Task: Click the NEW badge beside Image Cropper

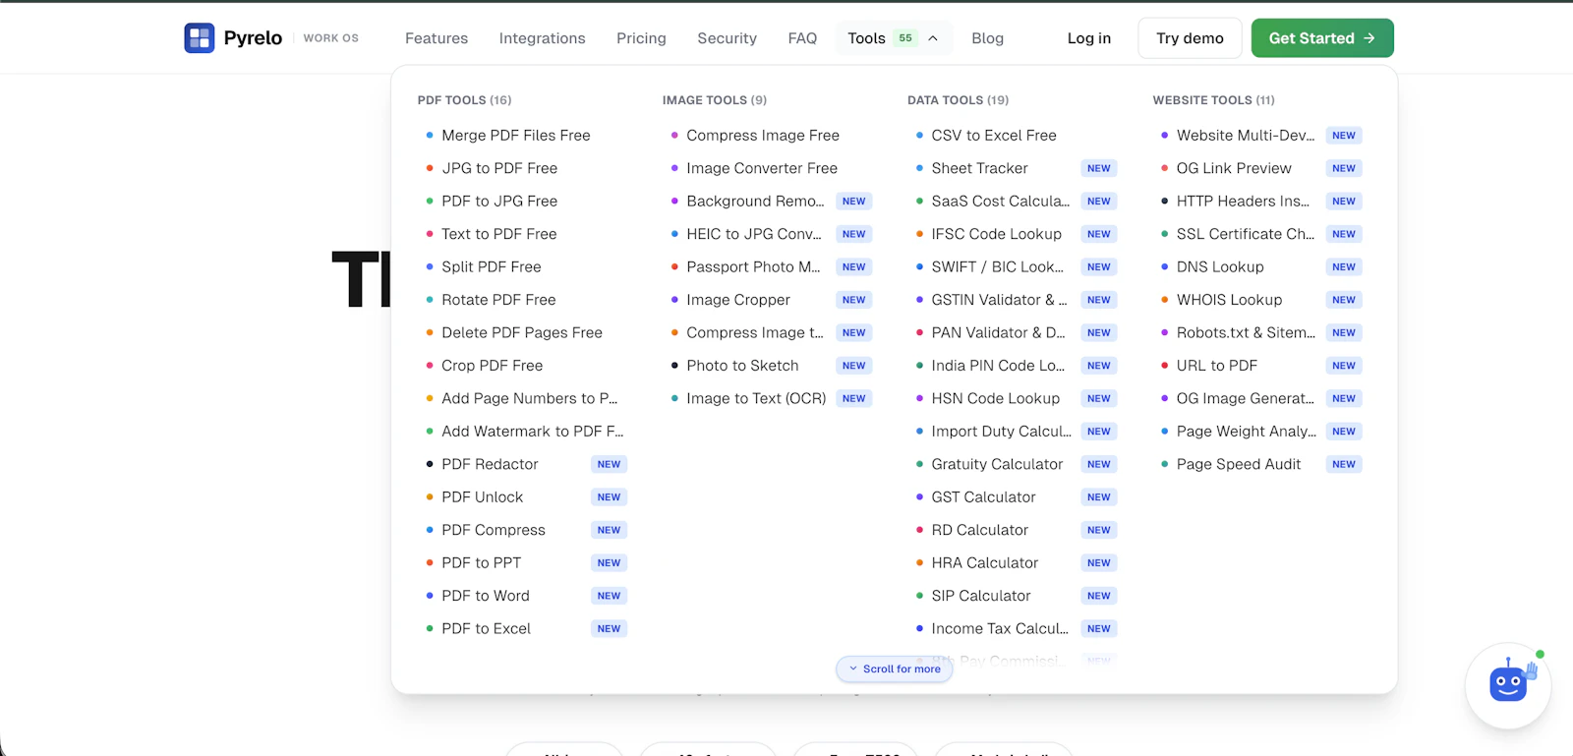Action: 853,300
